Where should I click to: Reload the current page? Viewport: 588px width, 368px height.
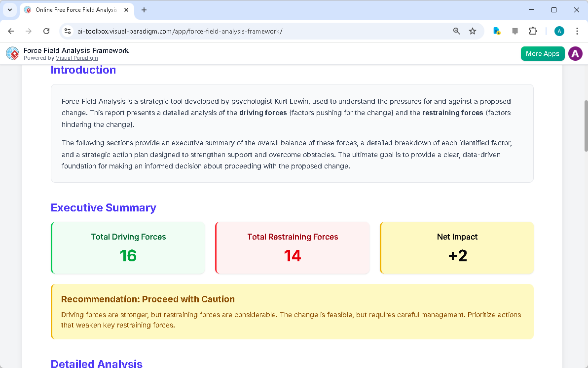46,31
